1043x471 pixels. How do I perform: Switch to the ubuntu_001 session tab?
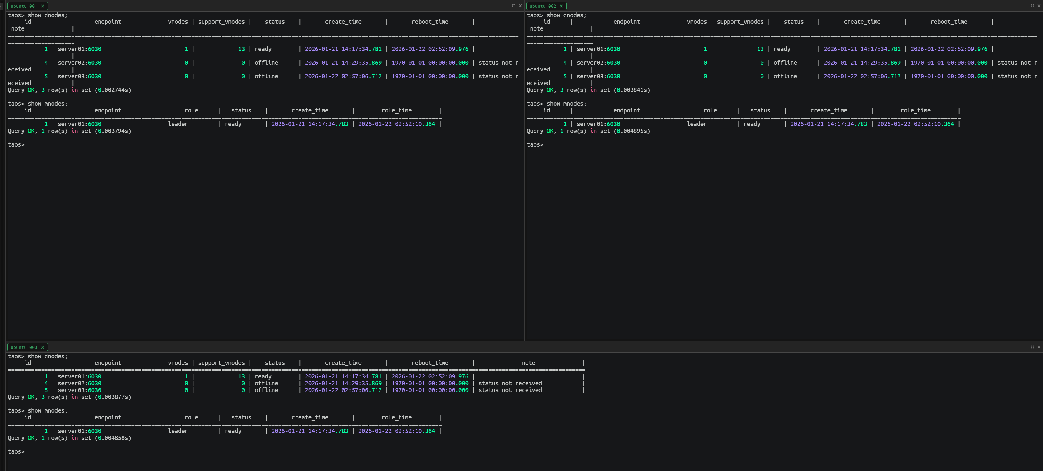[23, 6]
